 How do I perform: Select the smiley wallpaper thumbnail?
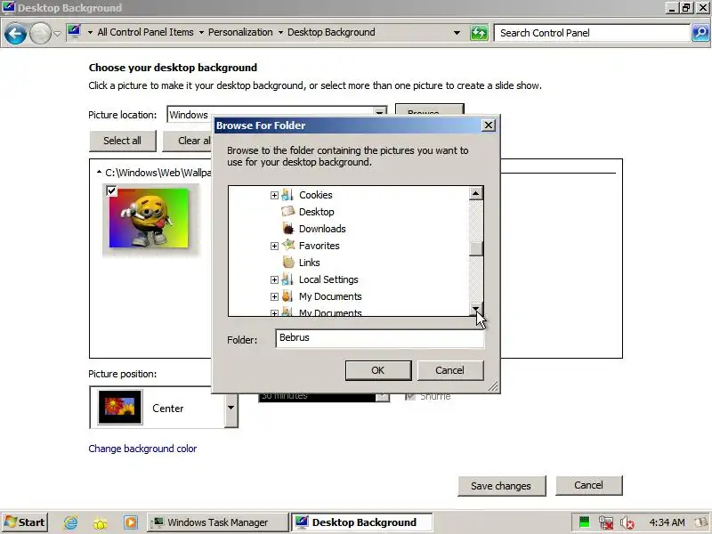(149, 219)
